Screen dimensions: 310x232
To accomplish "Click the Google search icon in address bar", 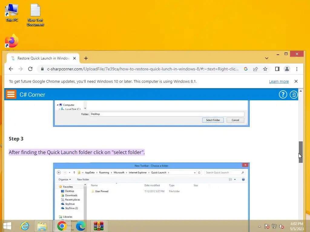I will 246,69.
